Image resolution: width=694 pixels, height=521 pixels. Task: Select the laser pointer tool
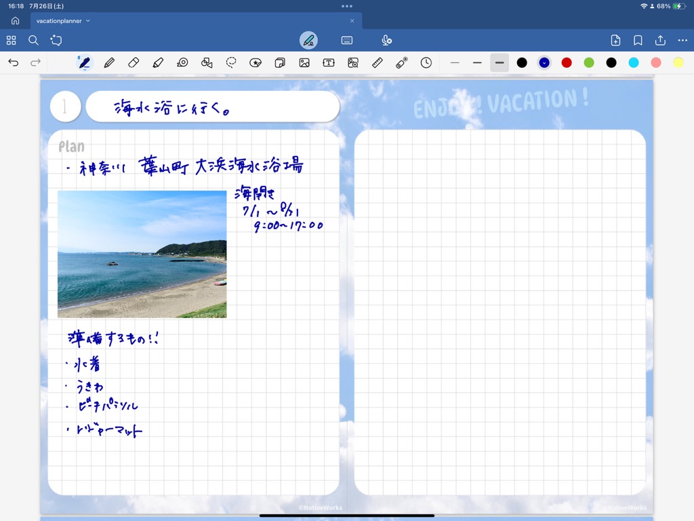point(401,63)
